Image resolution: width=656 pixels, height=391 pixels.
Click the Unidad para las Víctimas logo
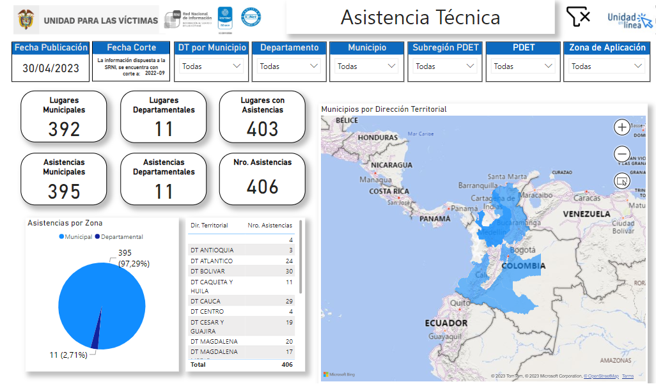click(86, 20)
